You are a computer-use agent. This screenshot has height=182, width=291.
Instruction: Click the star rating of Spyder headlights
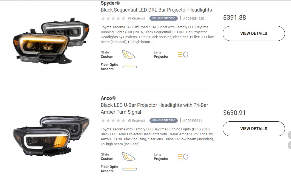(113, 18)
